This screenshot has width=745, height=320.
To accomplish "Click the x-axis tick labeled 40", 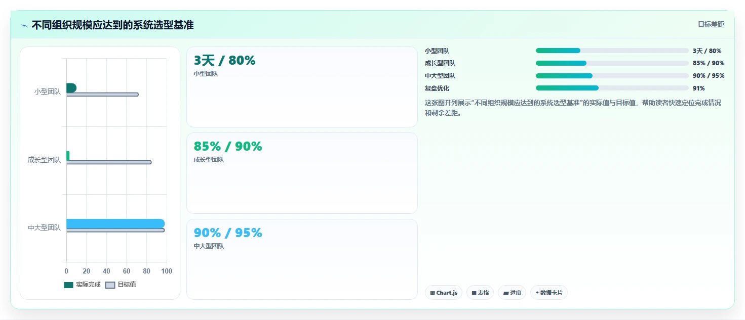I will 106,271.
